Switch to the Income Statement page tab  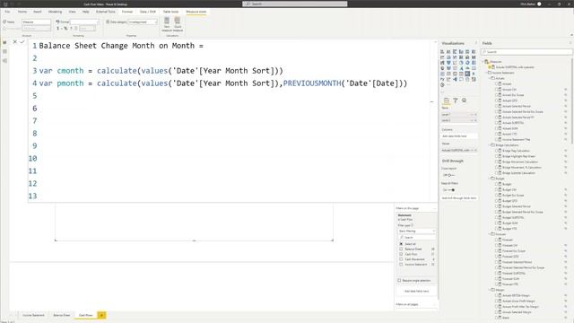(x=33, y=315)
